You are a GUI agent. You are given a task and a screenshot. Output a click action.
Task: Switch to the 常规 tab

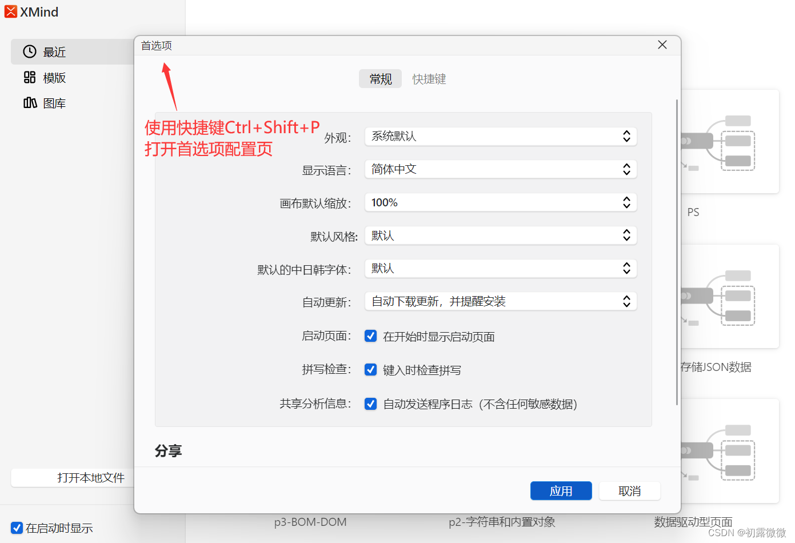click(380, 79)
